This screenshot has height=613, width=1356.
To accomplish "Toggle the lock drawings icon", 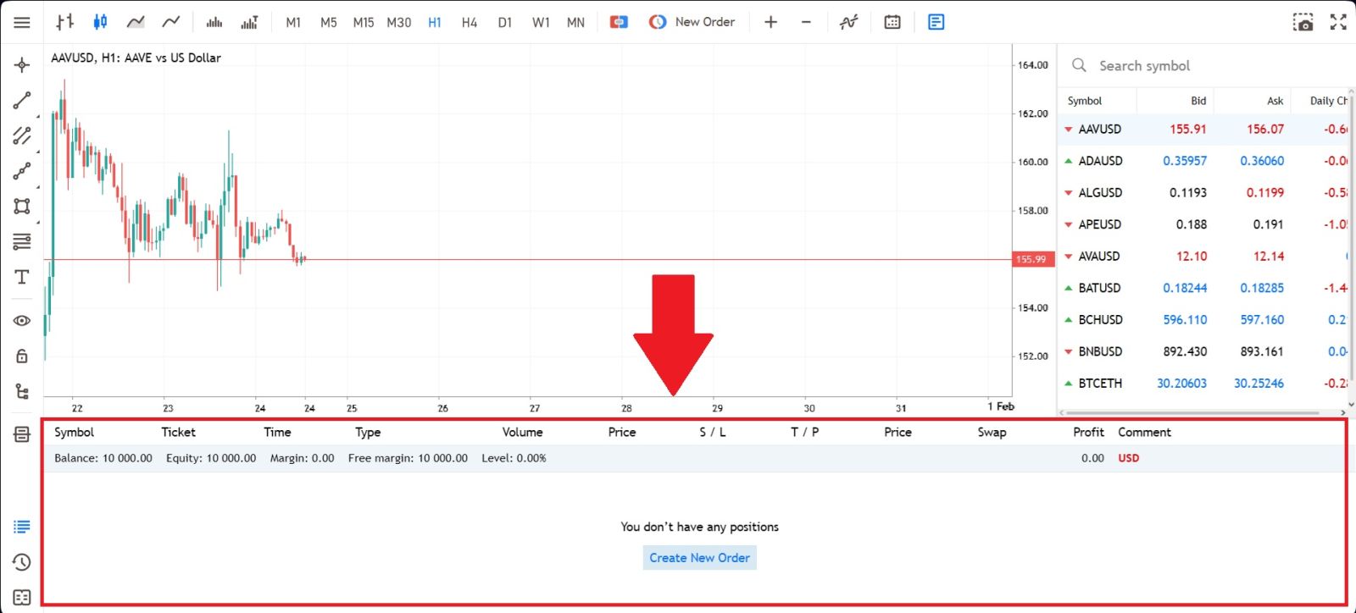I will (x=22, y=356).
